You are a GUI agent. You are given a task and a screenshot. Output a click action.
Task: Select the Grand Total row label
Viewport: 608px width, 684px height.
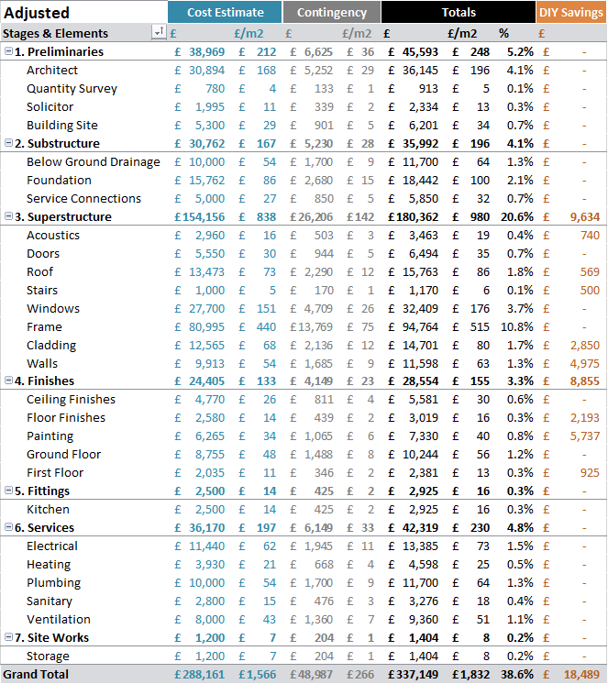coord(36,675)
